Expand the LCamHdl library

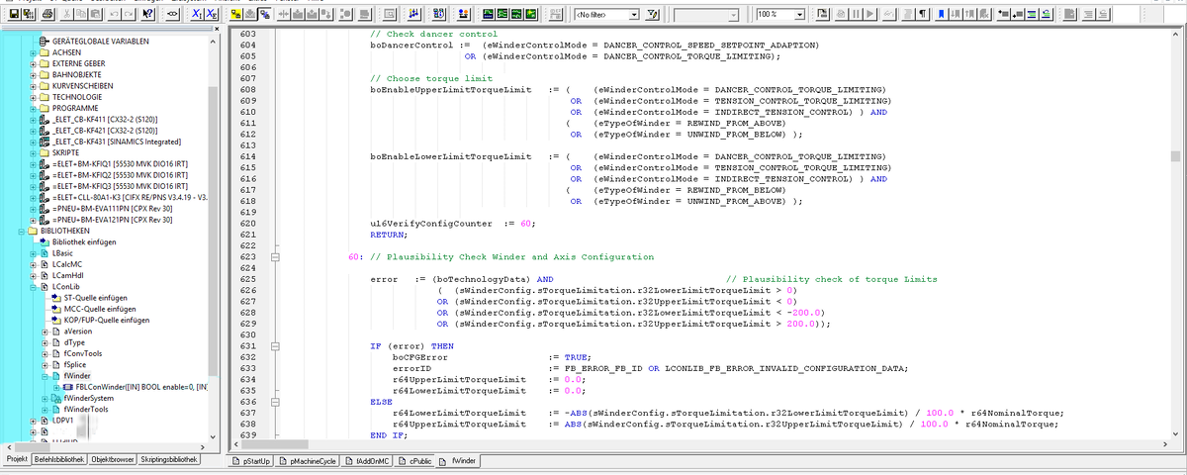34,275
